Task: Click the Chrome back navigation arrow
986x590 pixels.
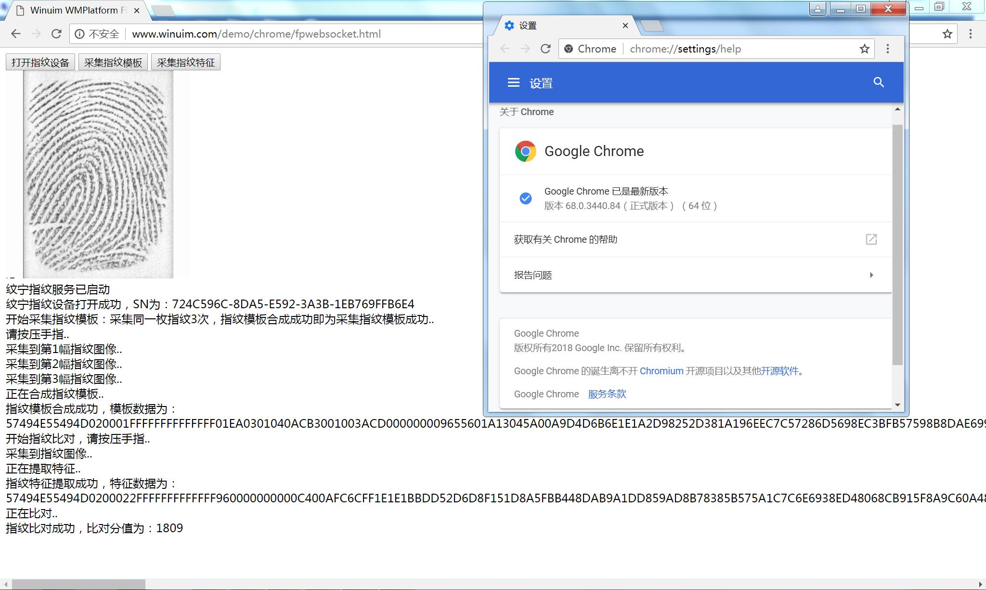Action: pyautogui.click(x=506, y=49)
